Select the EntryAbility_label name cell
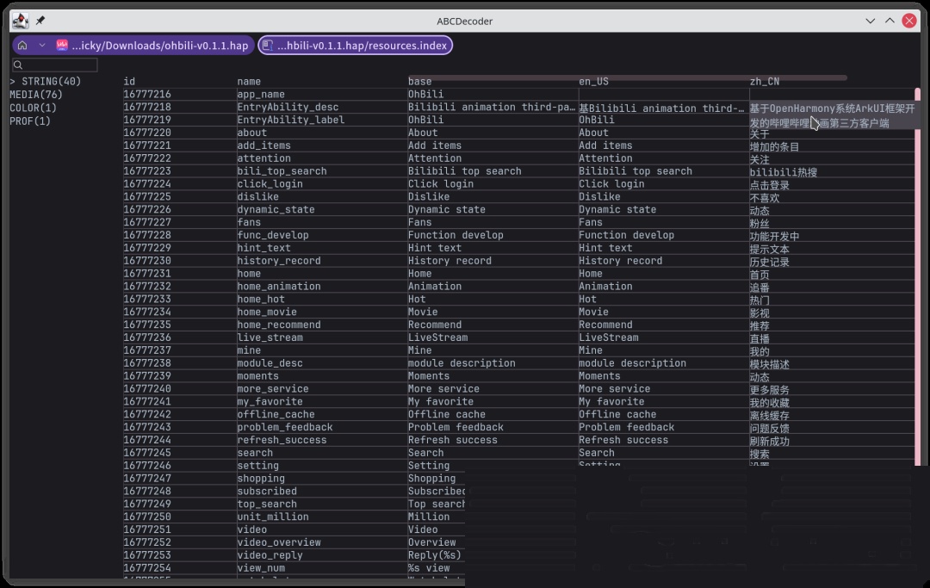The height and width of the screenshot is (588, 930). point(291,120)
